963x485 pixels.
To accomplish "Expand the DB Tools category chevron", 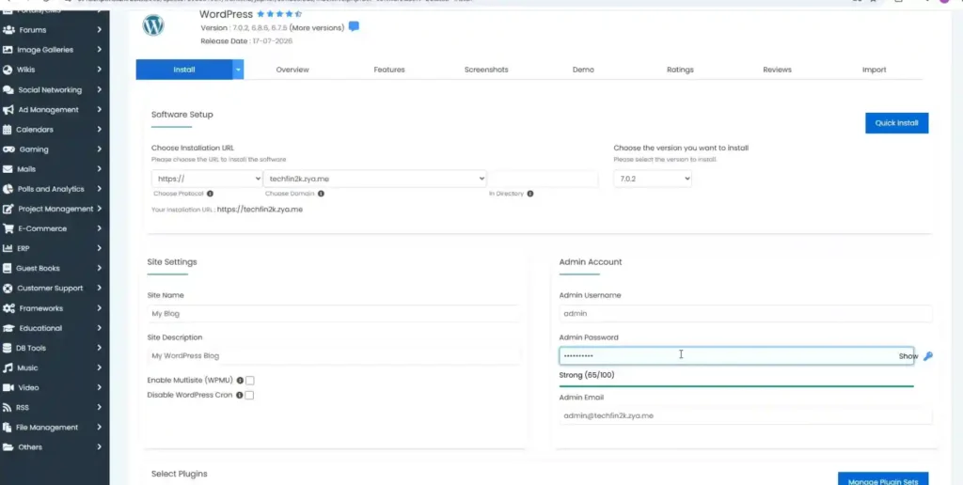I will click(99, 348).
